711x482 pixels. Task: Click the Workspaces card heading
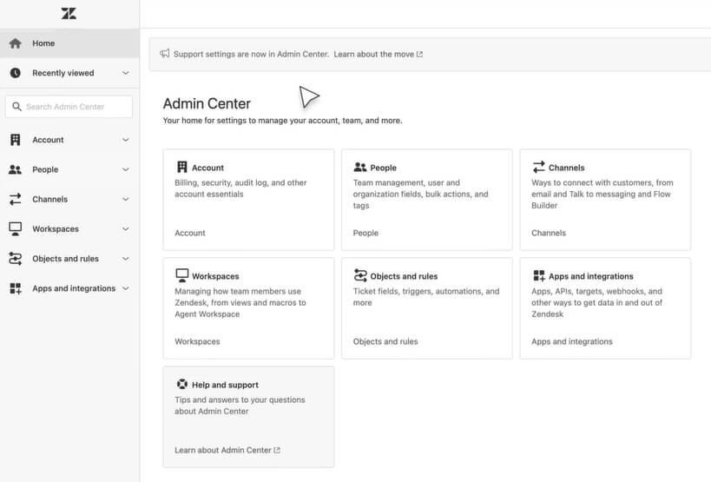(x=215, y=276)
